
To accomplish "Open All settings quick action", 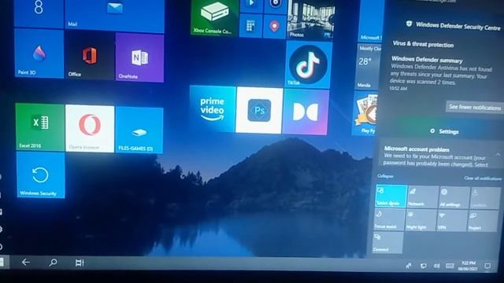I will [454, 197].
